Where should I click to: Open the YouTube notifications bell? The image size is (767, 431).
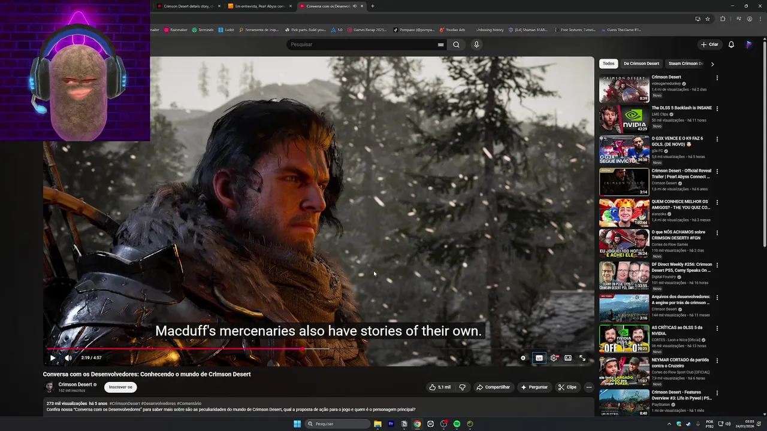pos(731,44)
